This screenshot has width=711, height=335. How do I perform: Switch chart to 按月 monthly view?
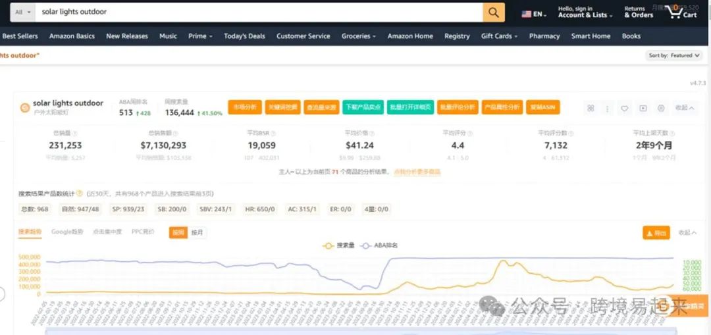point(197,232)
